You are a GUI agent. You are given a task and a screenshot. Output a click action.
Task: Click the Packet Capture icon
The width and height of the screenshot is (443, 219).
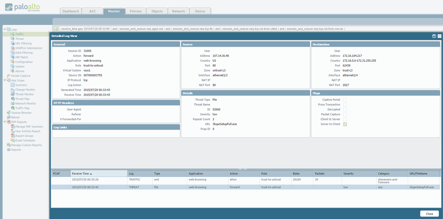coord(9,76)
